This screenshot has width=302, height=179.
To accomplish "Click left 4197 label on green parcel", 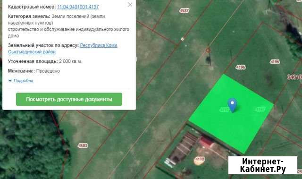I will click(x=225, y=110).
